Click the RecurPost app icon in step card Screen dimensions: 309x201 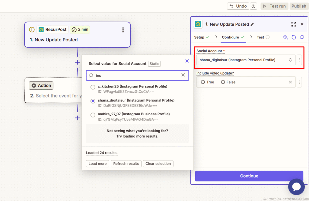[41, 30]
